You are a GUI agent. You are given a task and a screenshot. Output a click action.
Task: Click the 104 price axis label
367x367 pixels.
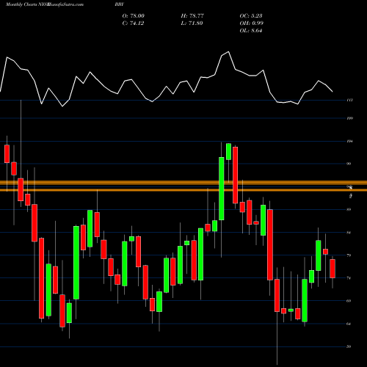pos(350,141)
